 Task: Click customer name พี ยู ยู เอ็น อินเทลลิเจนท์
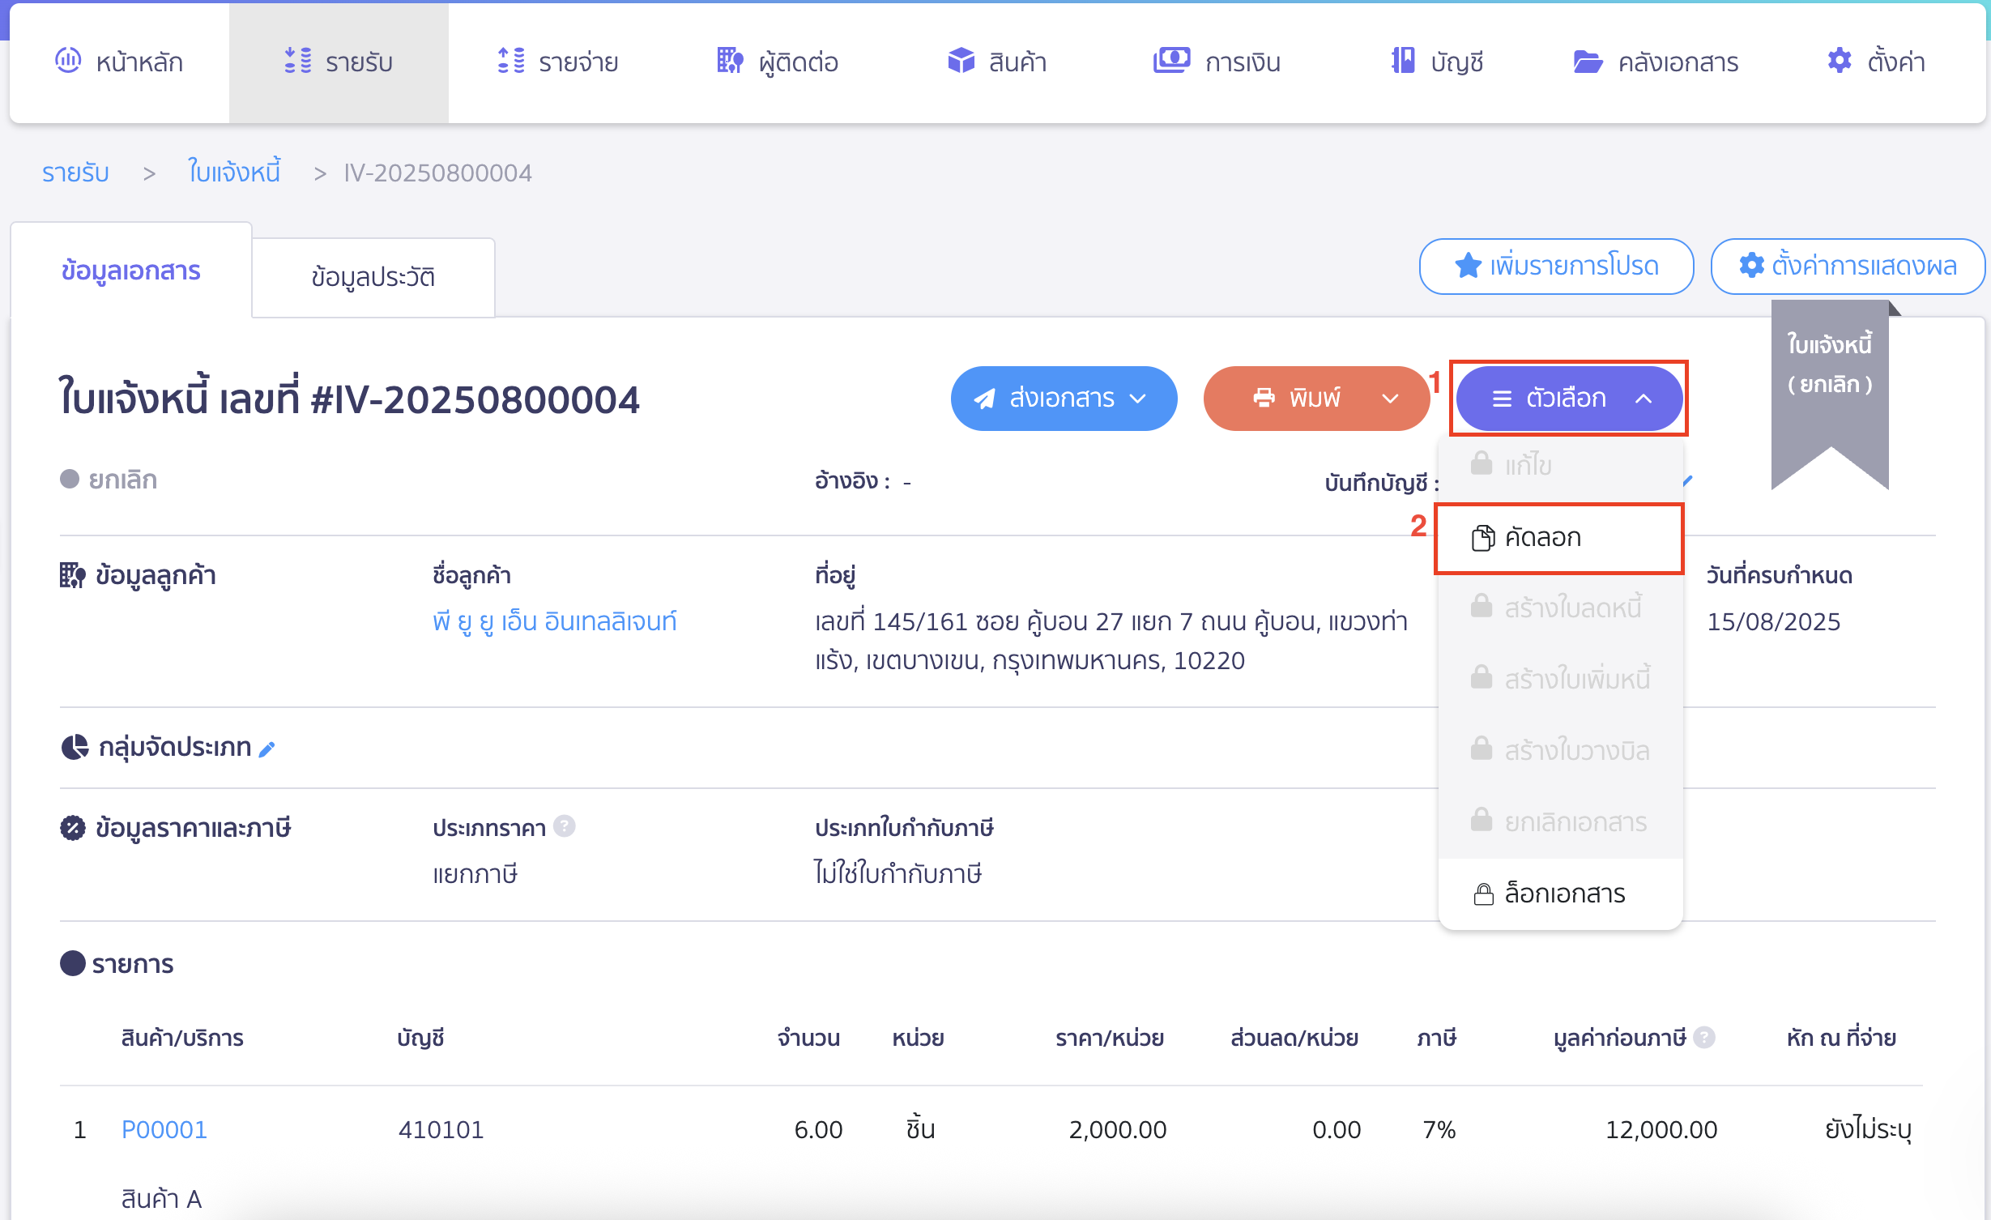tap(555, 622)
